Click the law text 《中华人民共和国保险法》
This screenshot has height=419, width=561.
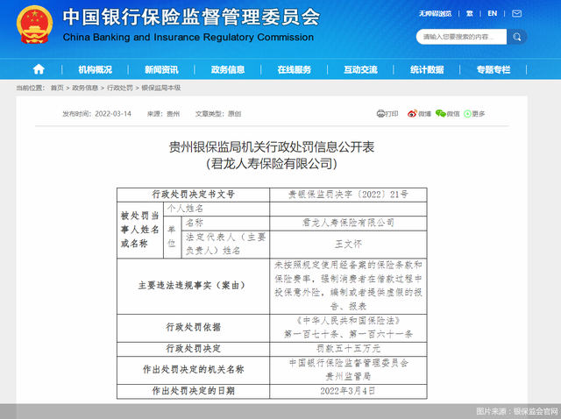[348, 321]
